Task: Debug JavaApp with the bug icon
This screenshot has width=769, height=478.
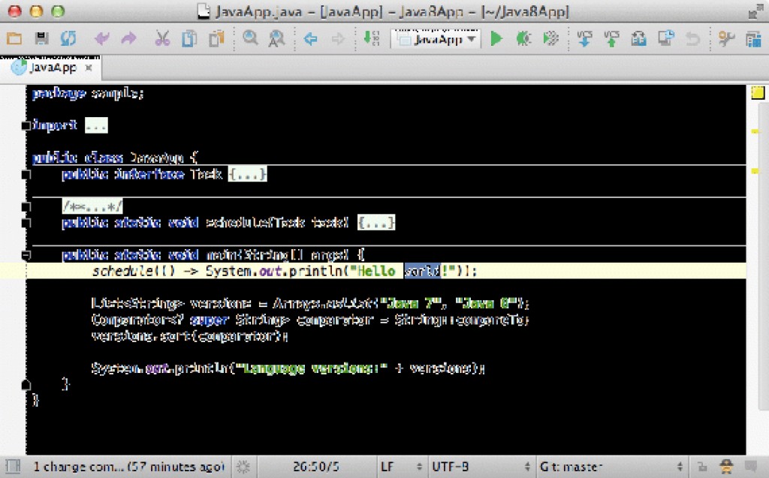Action: click(523, 38)
